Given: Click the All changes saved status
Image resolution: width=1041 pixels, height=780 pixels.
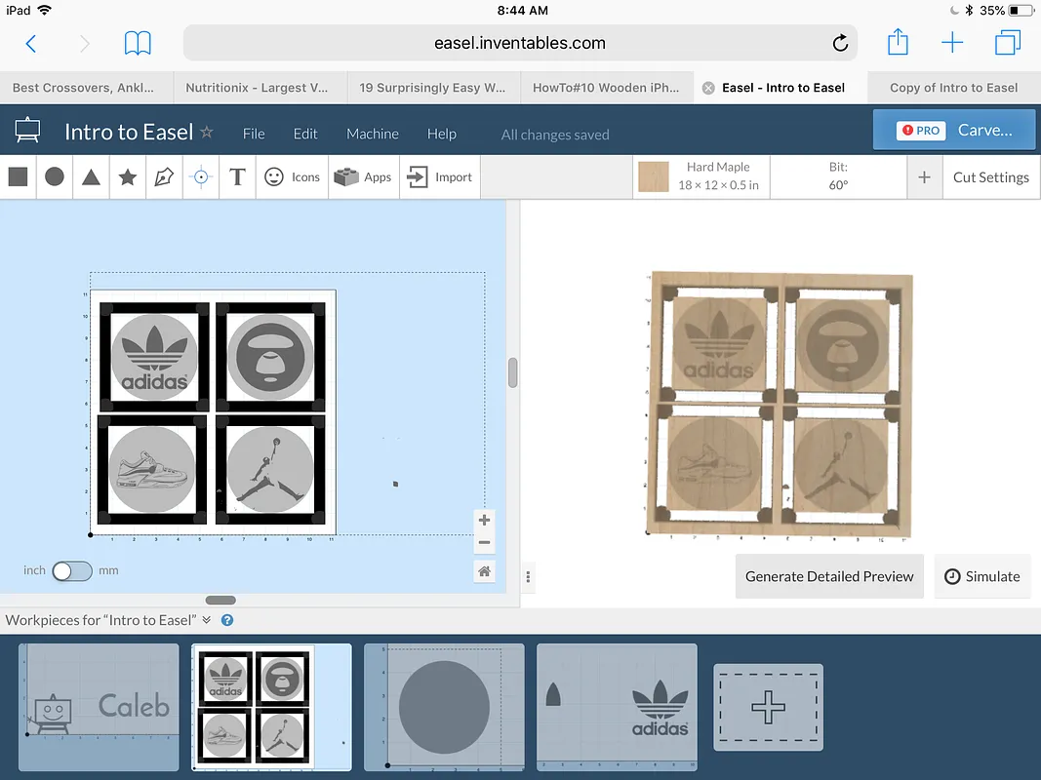Looking at the screenshot, I should tap(555, 135).
